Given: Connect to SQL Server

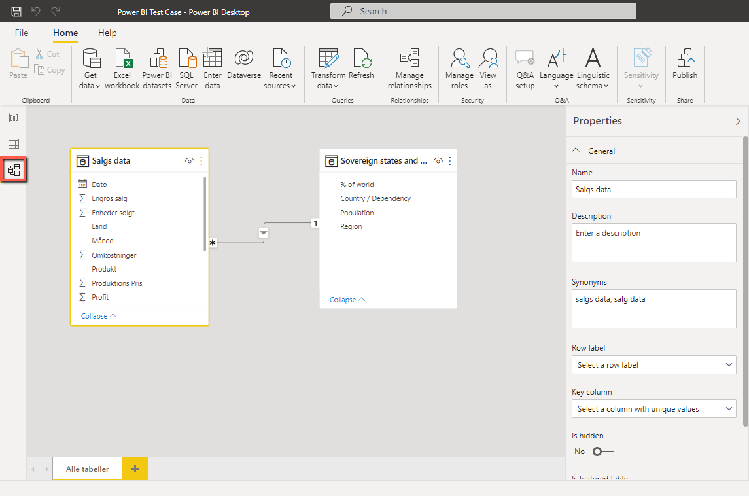Looking at the screenshot, I should [186, 69].
